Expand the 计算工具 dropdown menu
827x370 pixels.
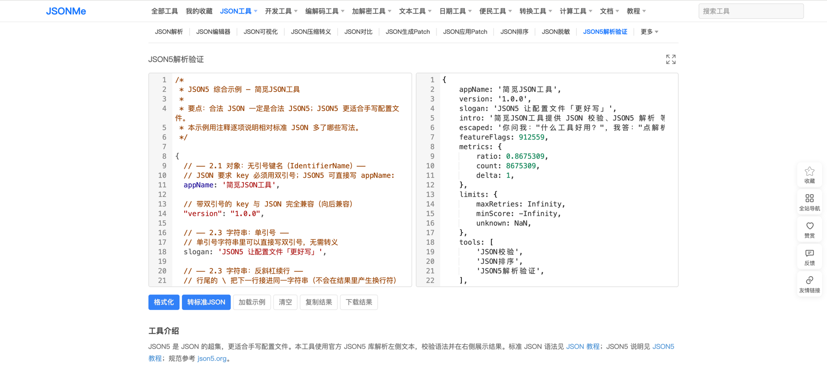pos(576,11)
